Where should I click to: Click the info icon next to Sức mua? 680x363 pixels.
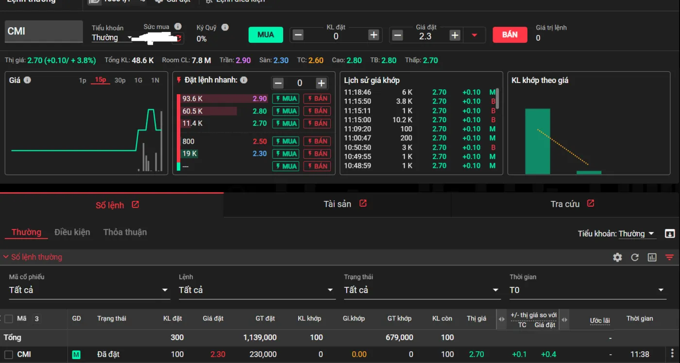coord(178,27)
